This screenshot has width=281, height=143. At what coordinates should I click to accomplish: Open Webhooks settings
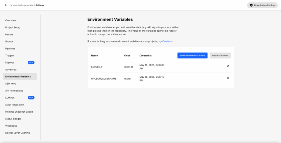(x=11, y=126)
